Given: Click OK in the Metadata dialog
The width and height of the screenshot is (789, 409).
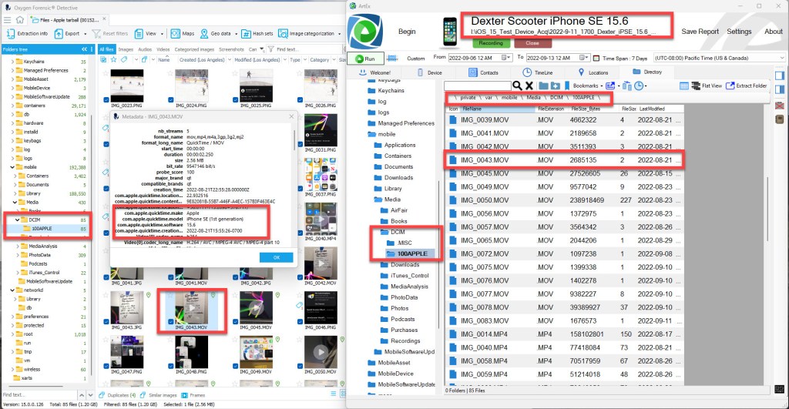Looking at the screenshot, I should point(277,257).
